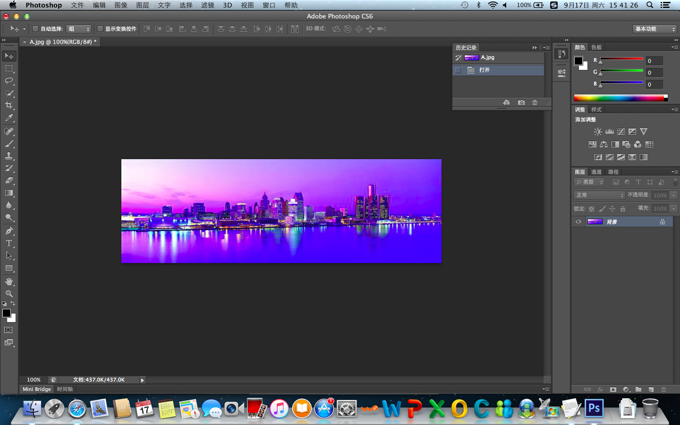Open the 类型 layer filter dropdown
The image size is (680, 425).
[x=589, y=182]
